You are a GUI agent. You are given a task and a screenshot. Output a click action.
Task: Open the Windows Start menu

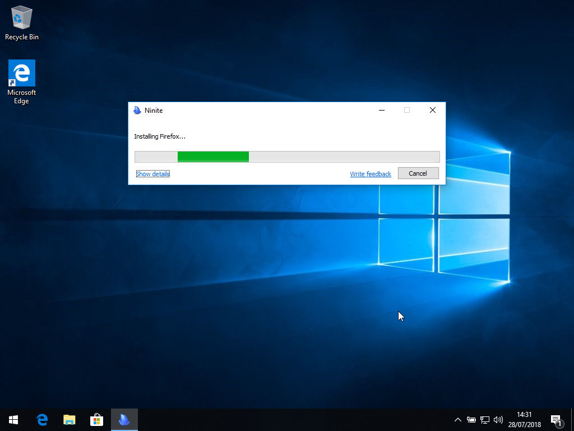point(13,420)
